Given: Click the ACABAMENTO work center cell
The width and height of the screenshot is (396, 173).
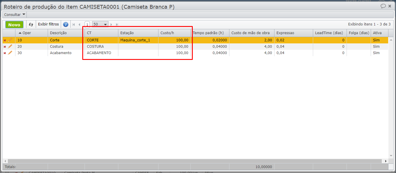Looking at the screenshot, I should [x=101, y=53].
